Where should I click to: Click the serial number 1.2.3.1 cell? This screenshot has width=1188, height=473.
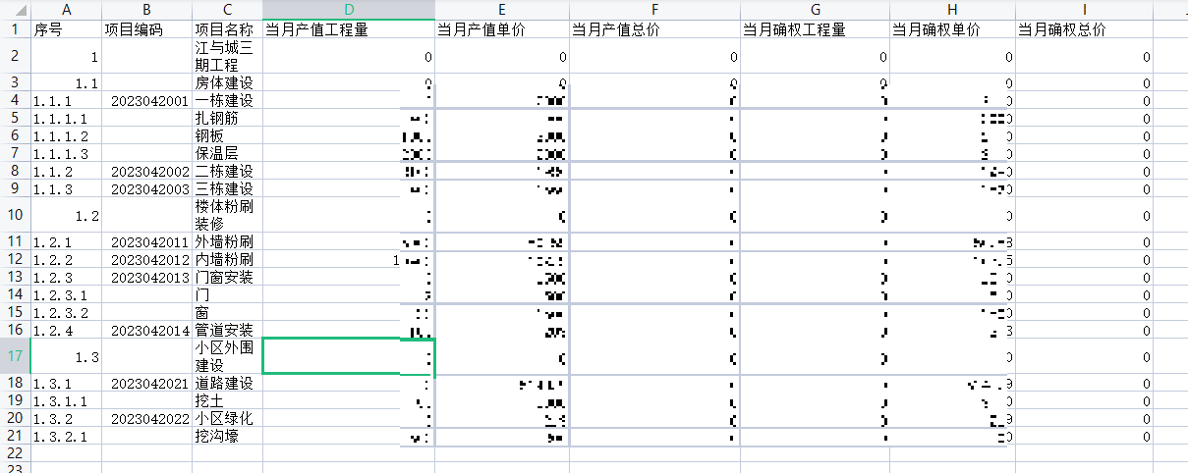[x=67, y=294]
